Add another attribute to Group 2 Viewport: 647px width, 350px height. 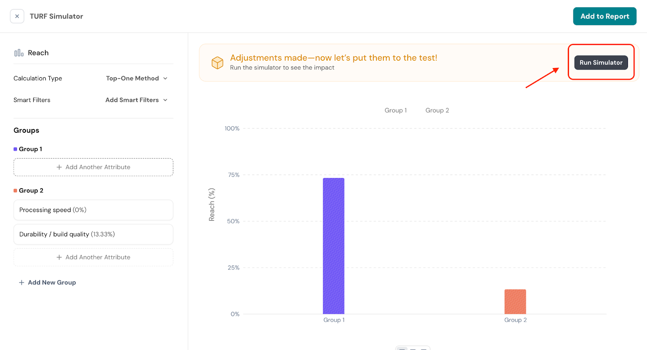pyautogui.click(x=93, y=257)
